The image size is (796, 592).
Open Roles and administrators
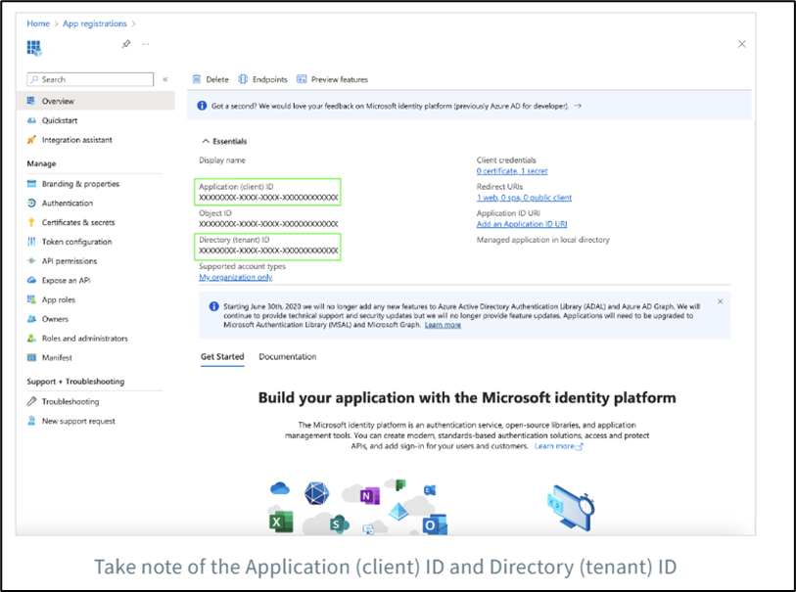click(85, 338)
